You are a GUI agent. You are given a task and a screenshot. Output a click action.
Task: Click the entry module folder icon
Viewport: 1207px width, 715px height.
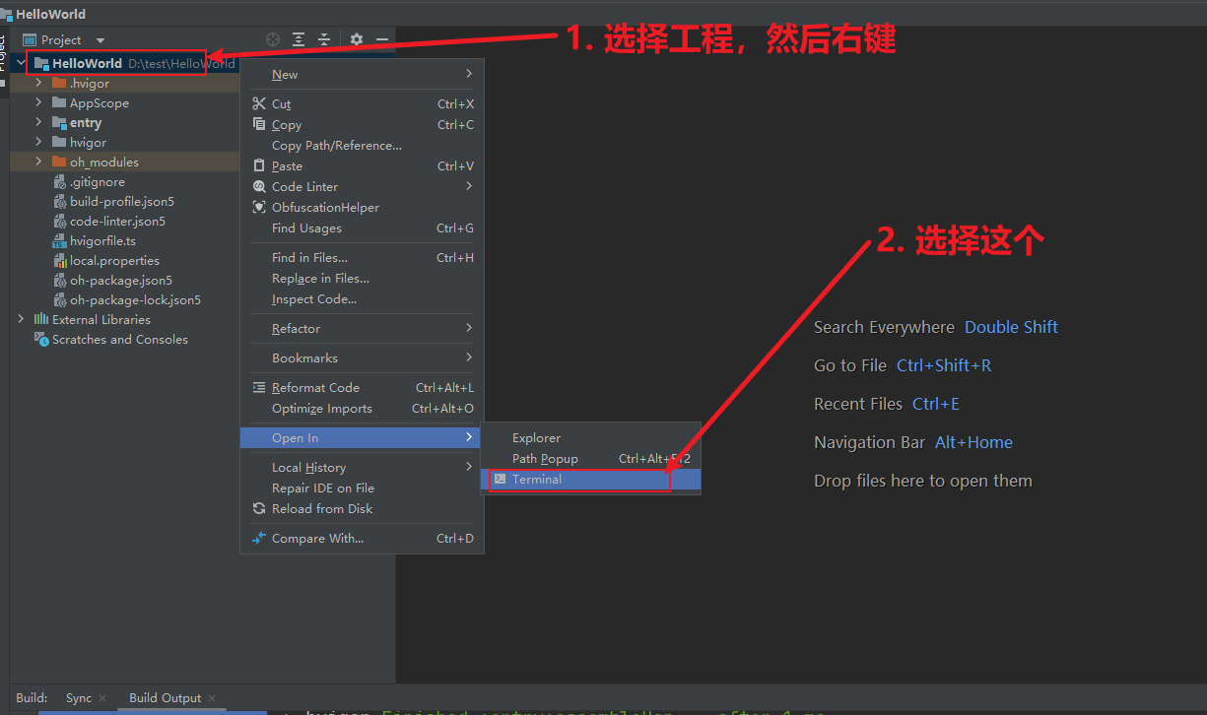[59, 122]
